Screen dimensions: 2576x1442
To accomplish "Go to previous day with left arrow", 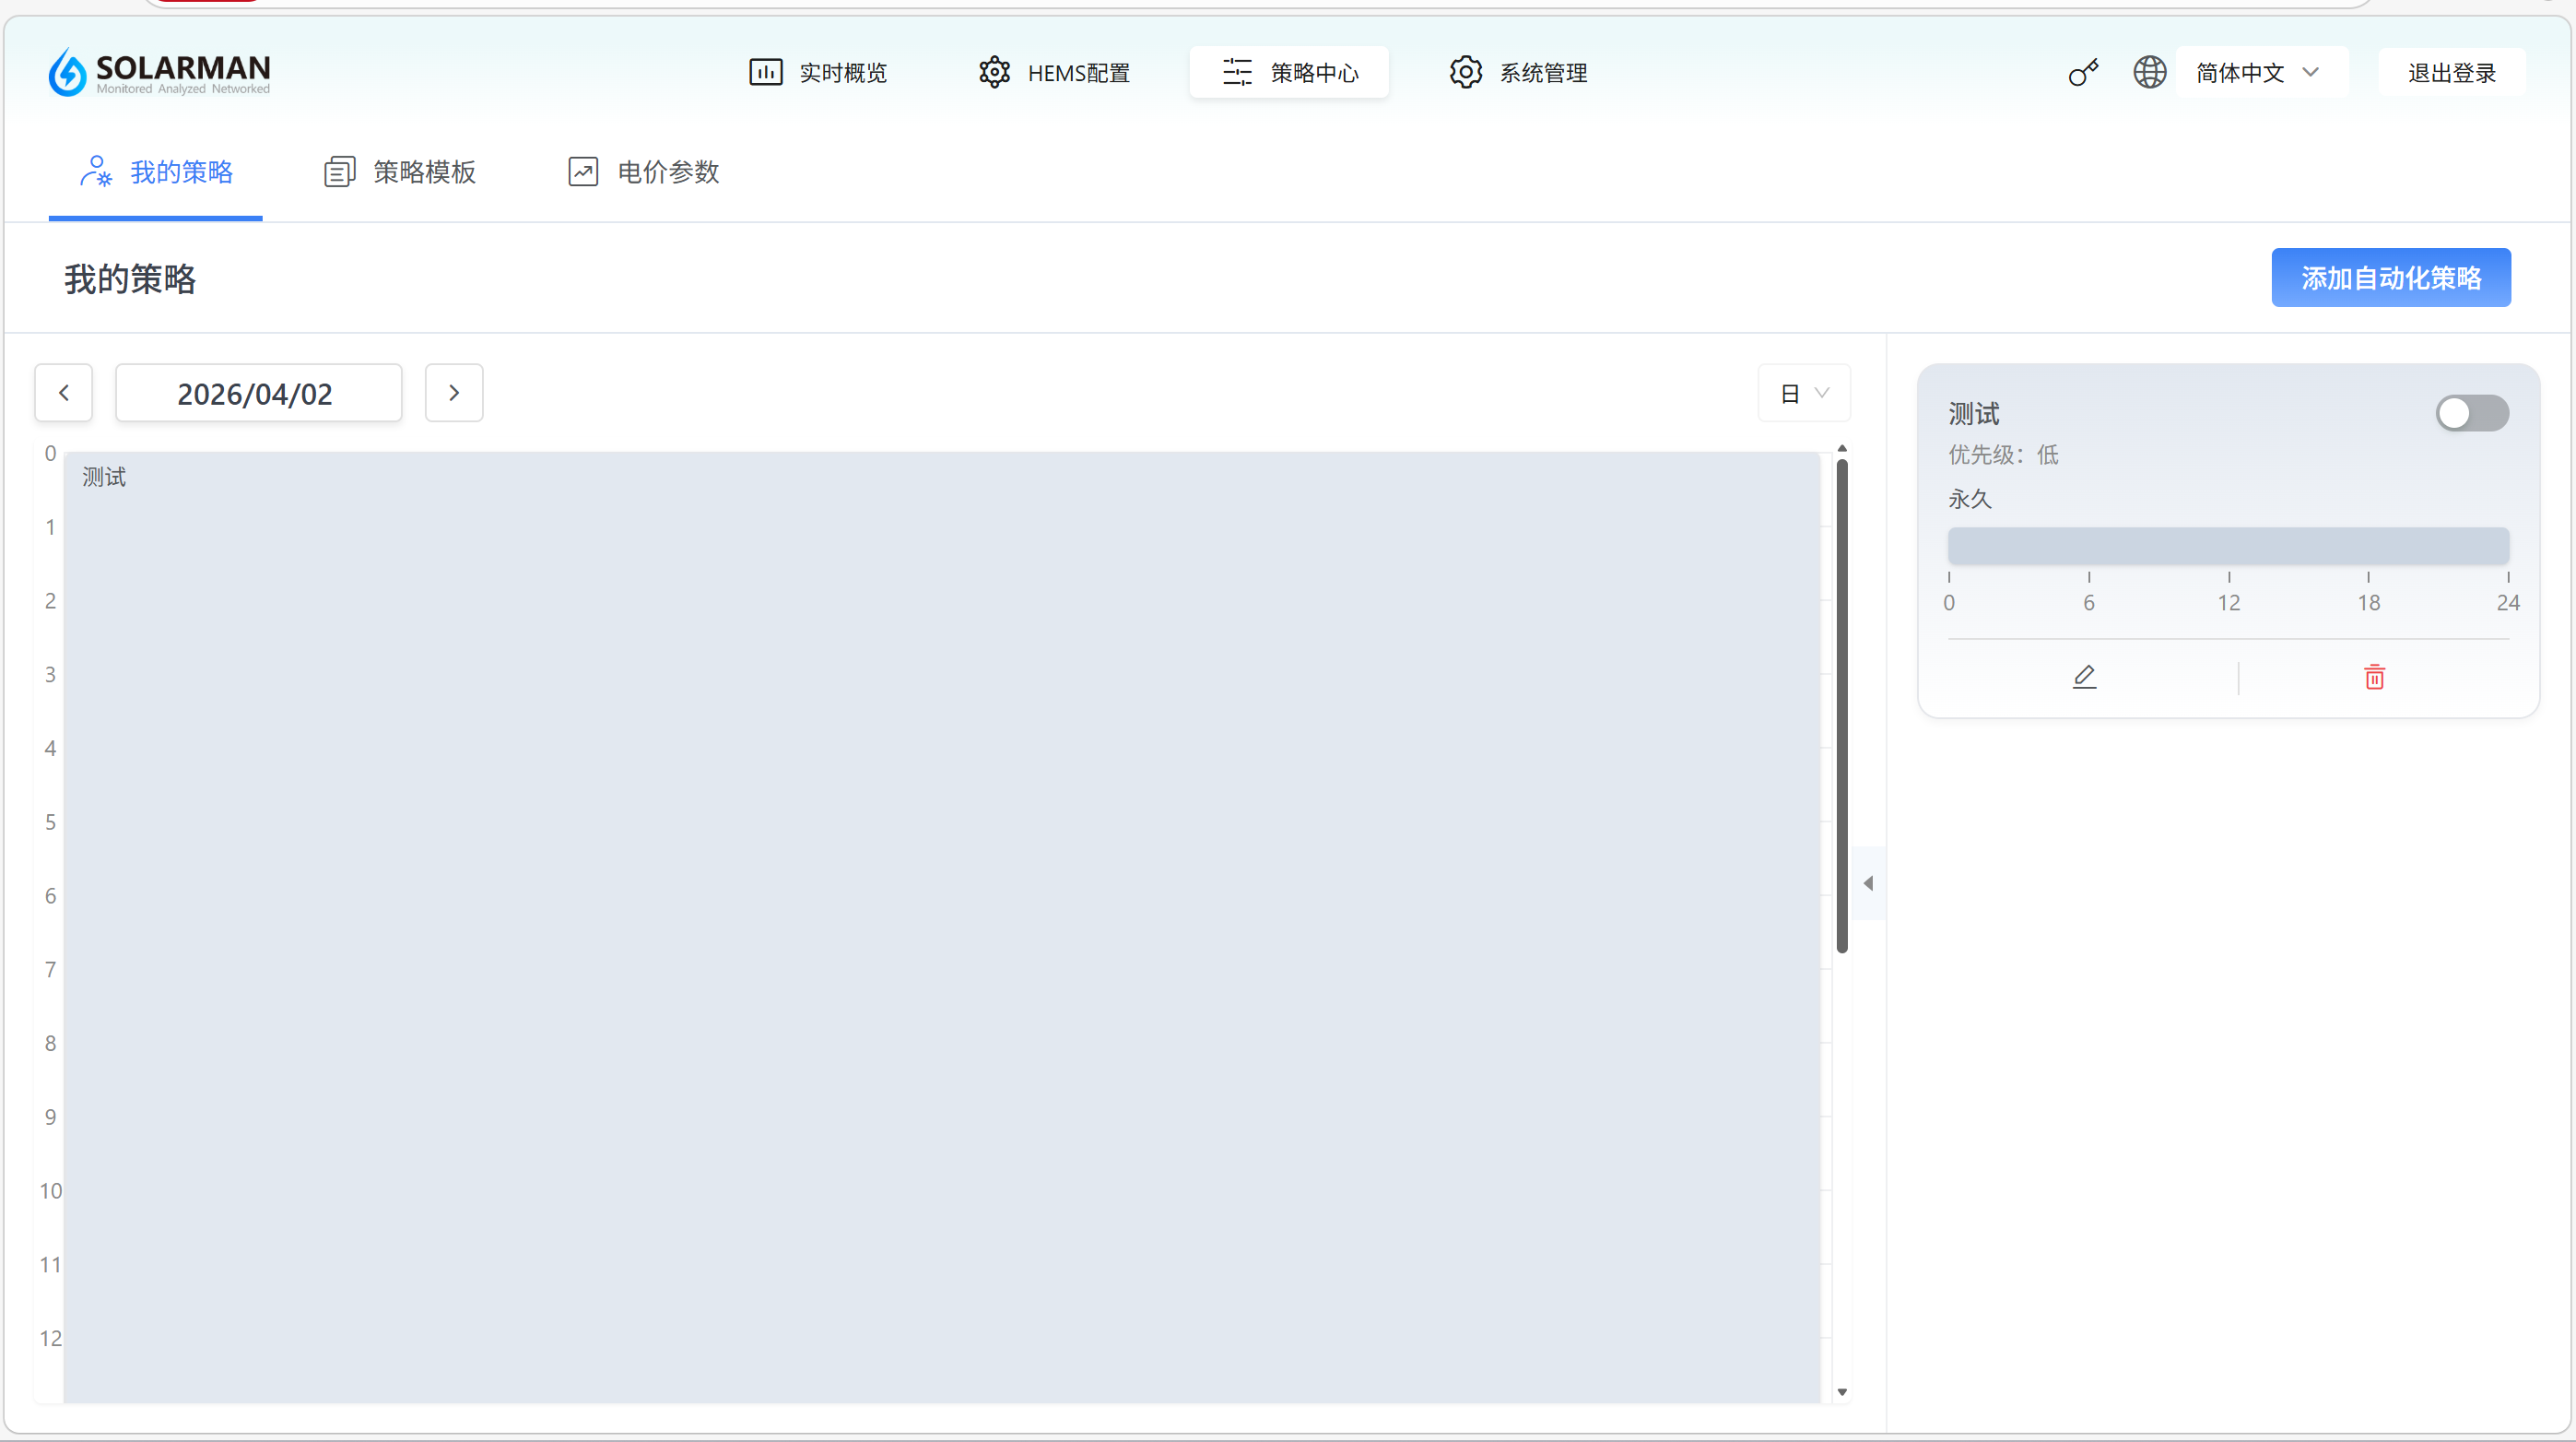I will 64,394.
